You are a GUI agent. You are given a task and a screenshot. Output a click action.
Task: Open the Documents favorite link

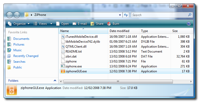[21, 39]
